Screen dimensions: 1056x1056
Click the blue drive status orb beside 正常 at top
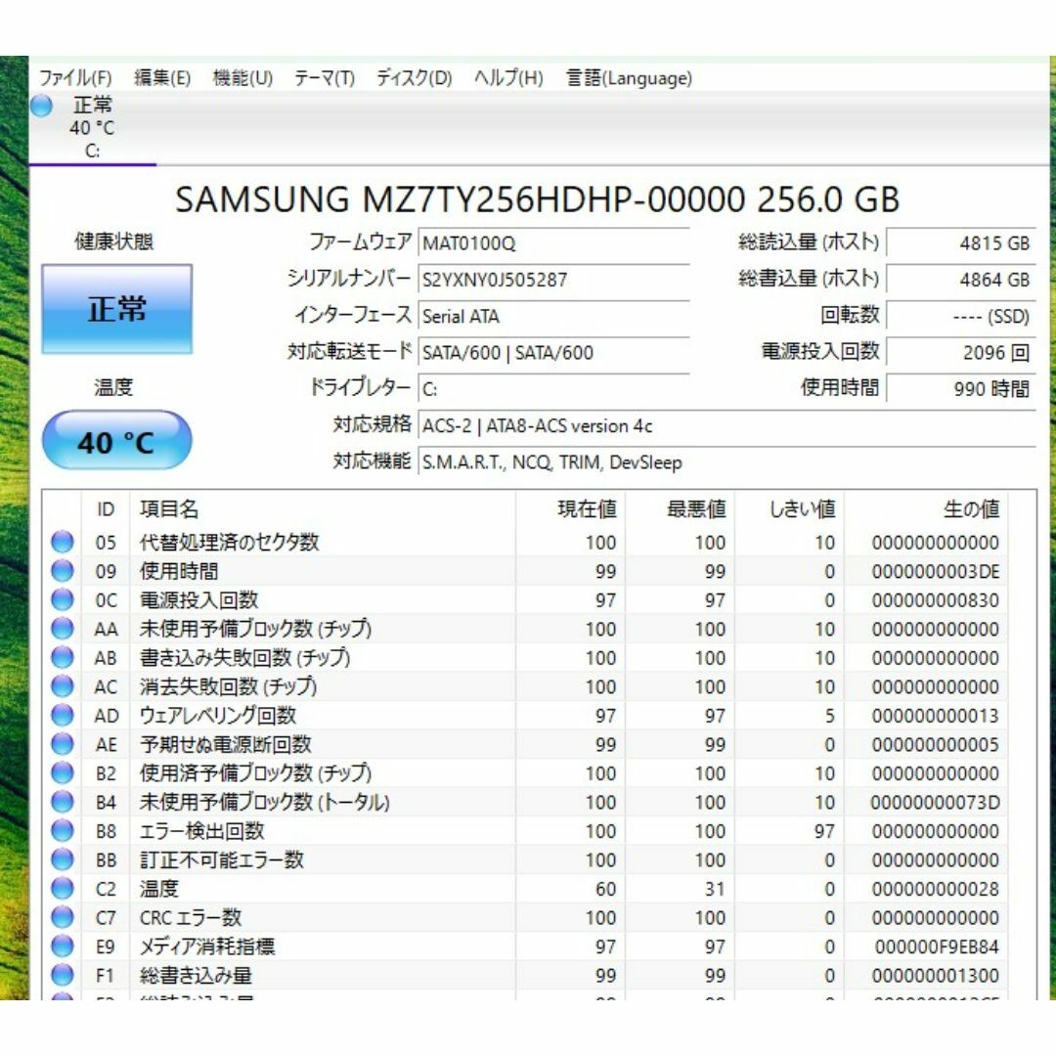click(42, 106)
